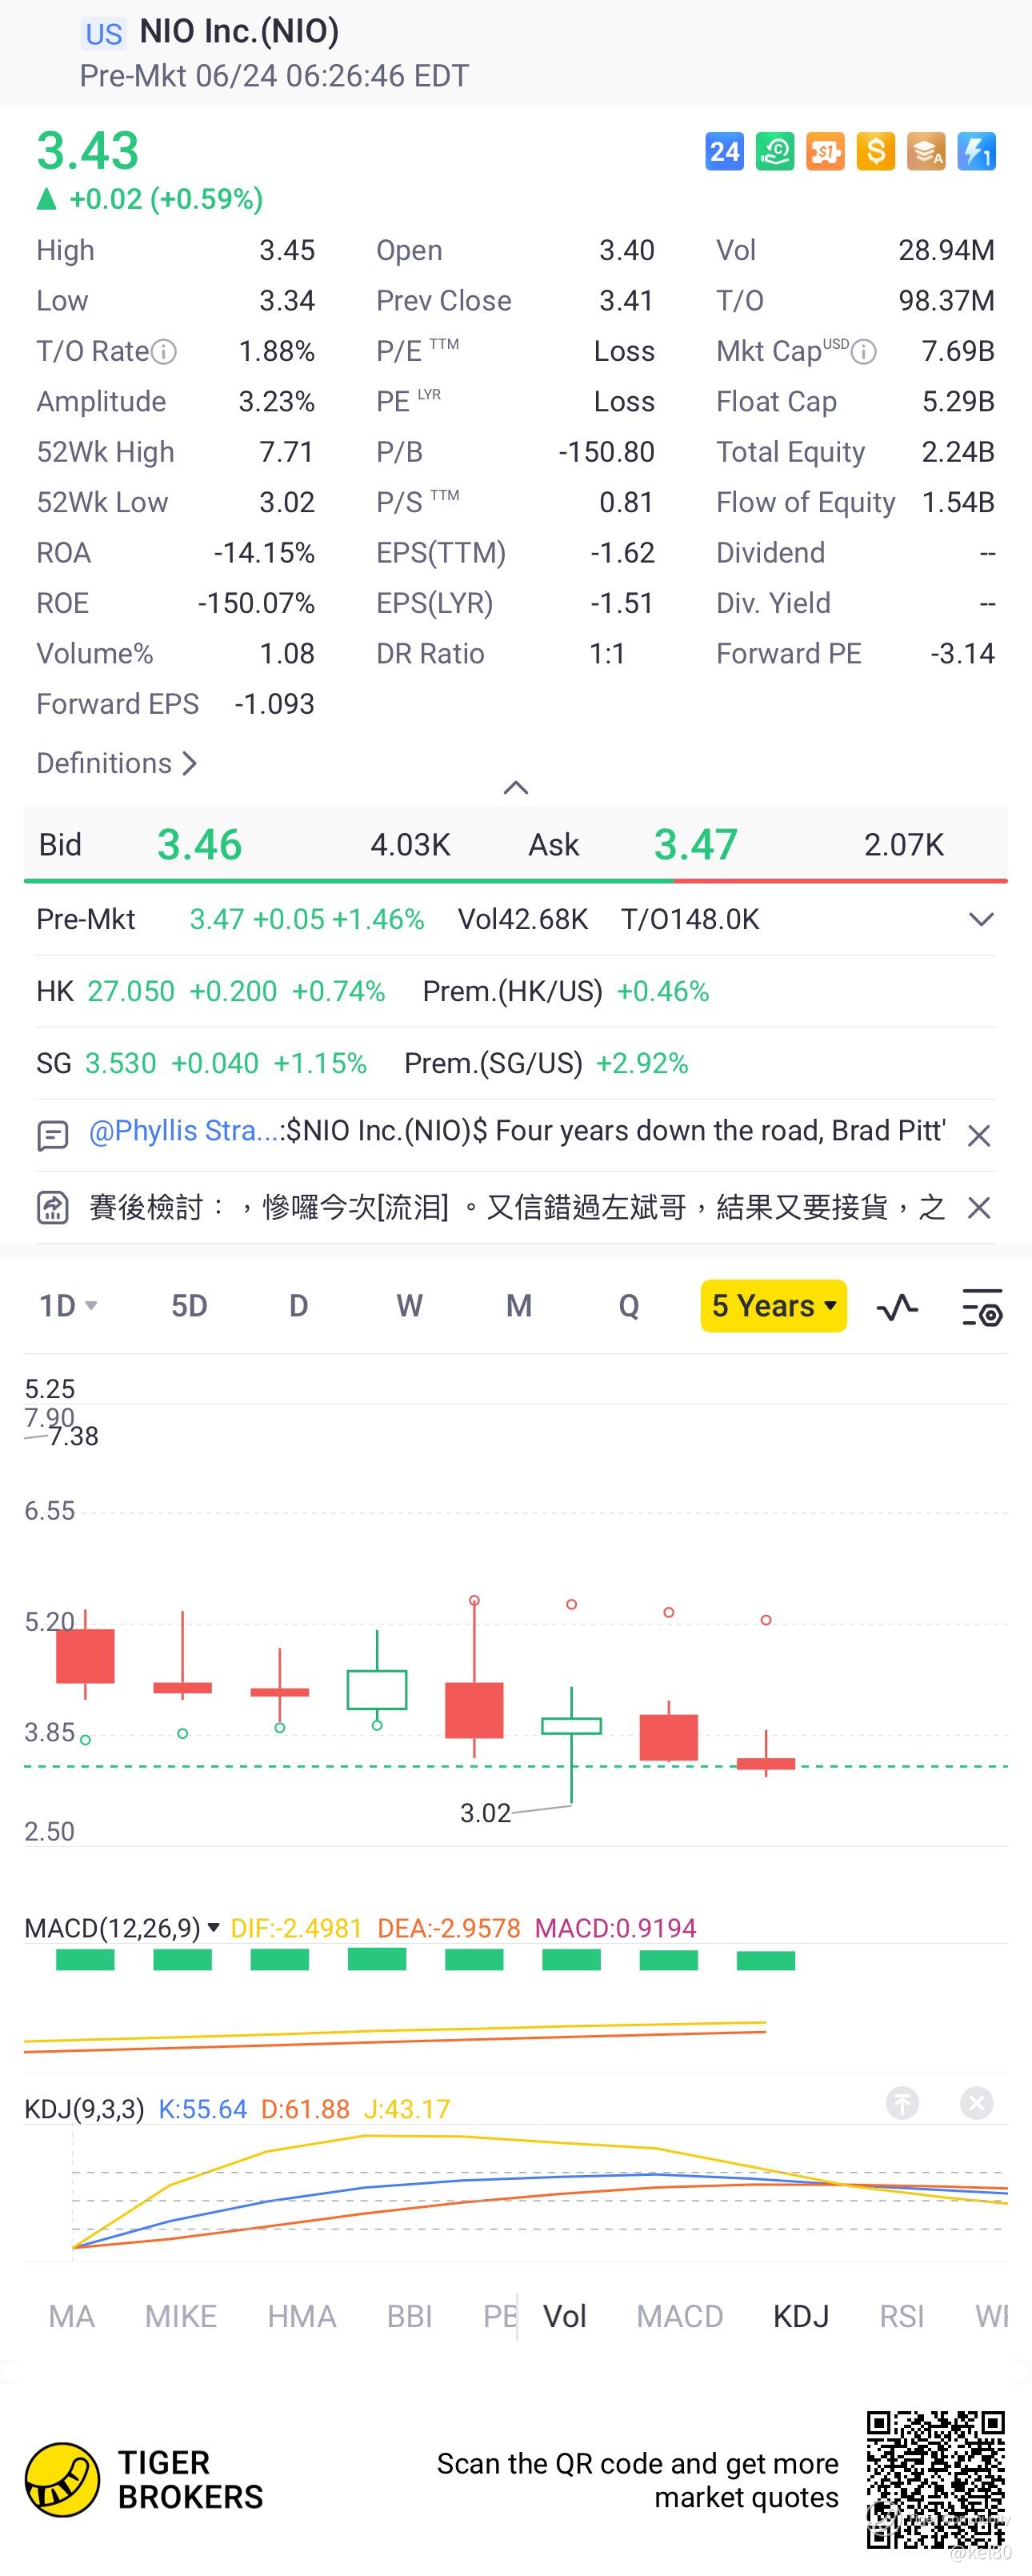The height and width of the screenshot is (2576, 1032).
Task: Tap the orange $1 puzzle-piece badge
Action: (x=825, y=152)
